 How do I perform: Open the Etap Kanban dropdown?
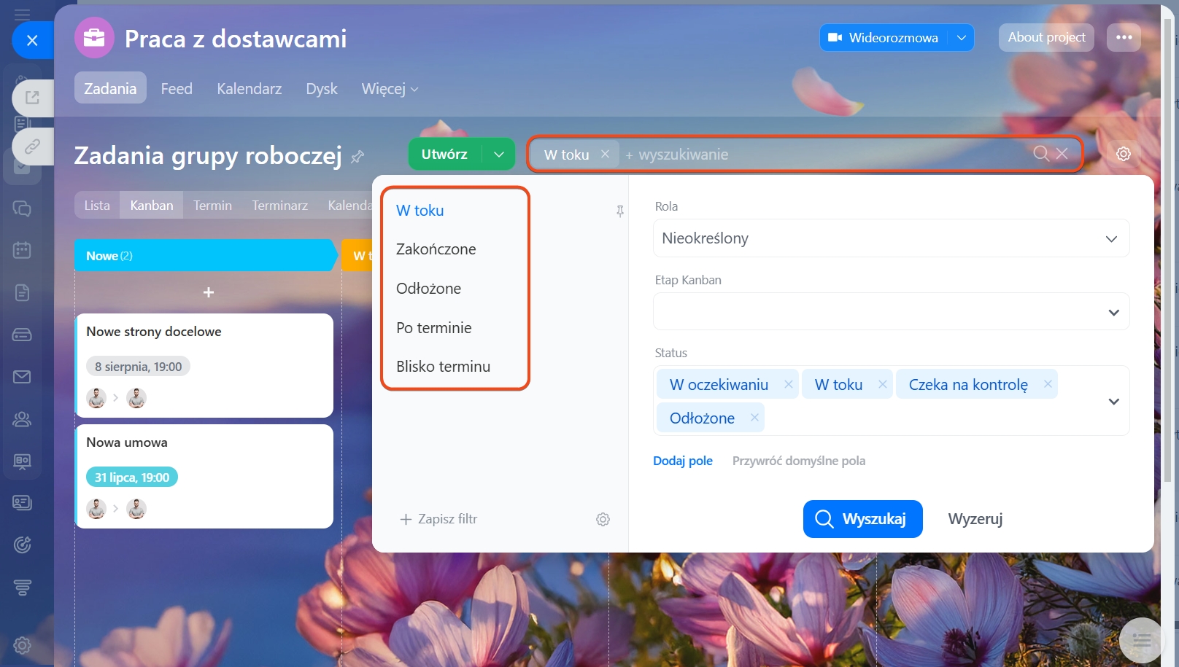pos(891,312)
